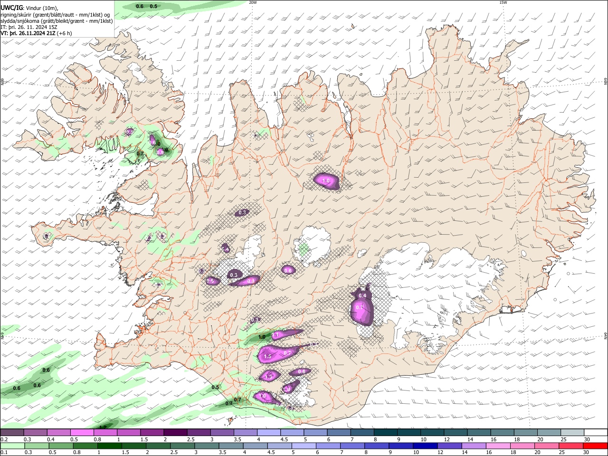Select the 'IT: þri. 26. 11. 2024 15Z' line
Image resolution: width=608 pixels, height=456 pixels.
(29, 27)
